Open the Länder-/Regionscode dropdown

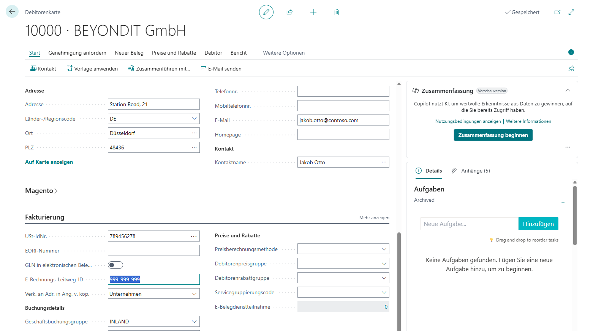(x=194, y=119)
